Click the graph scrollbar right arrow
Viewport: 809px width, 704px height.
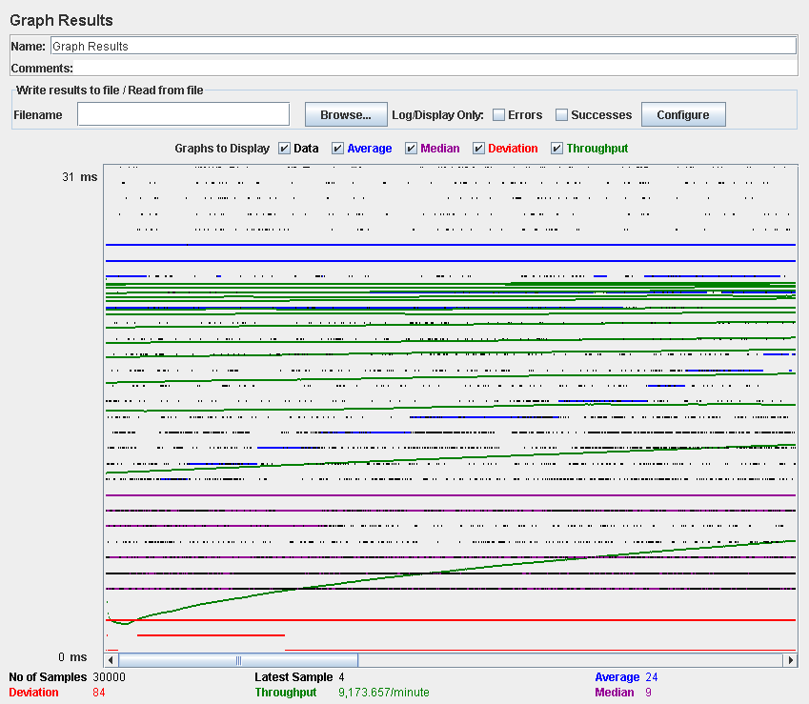(791, 659)
